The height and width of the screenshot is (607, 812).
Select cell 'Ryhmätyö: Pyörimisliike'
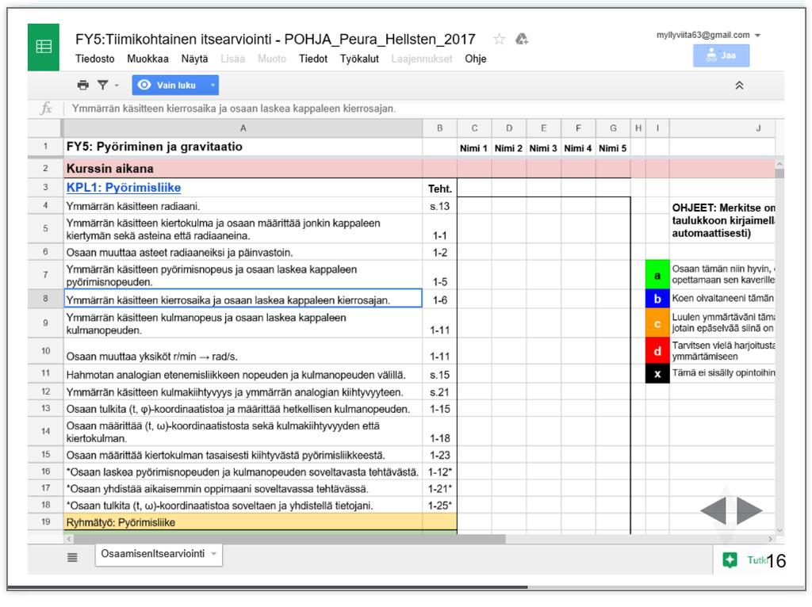pyautogui.click(x=243, y=522)
